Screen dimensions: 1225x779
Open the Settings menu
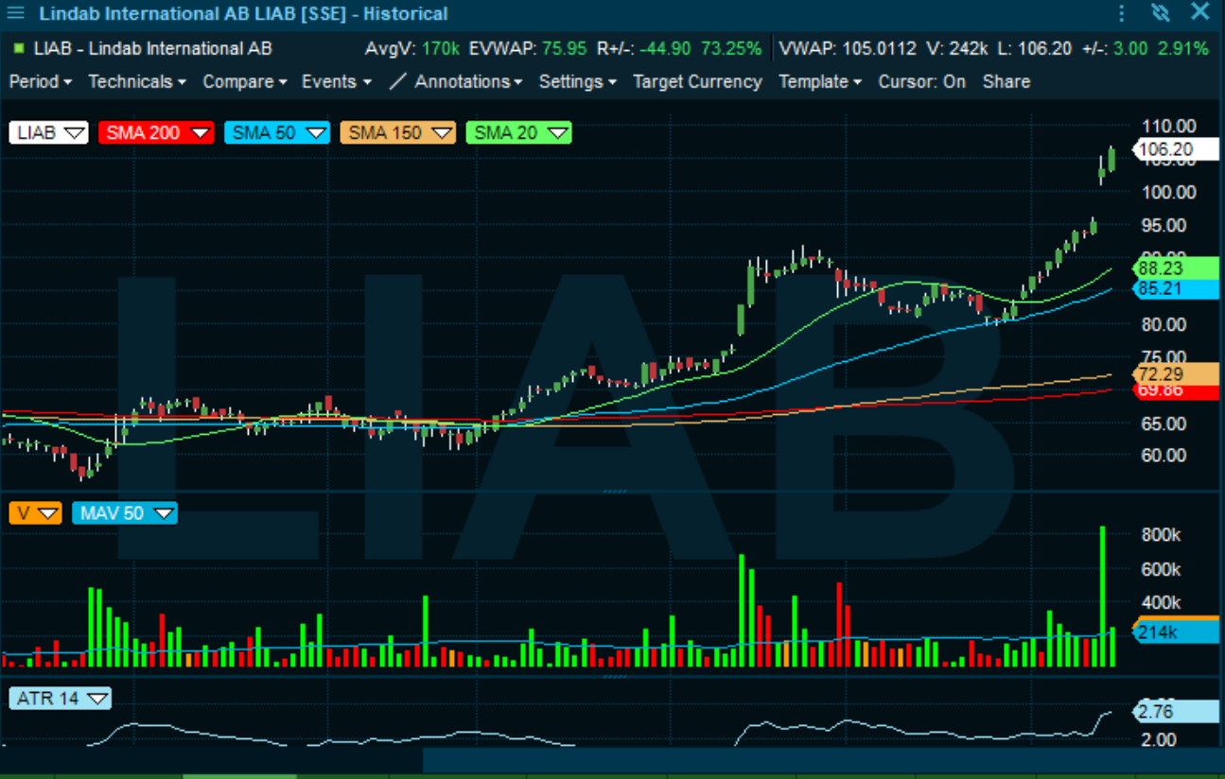(578, 82)
